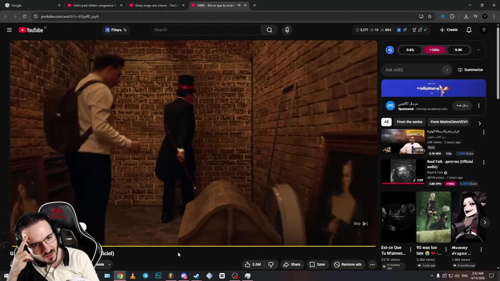Select the 0.6% vidIQ stat pill
500x281 pixels.
click(x=410, y=50)
